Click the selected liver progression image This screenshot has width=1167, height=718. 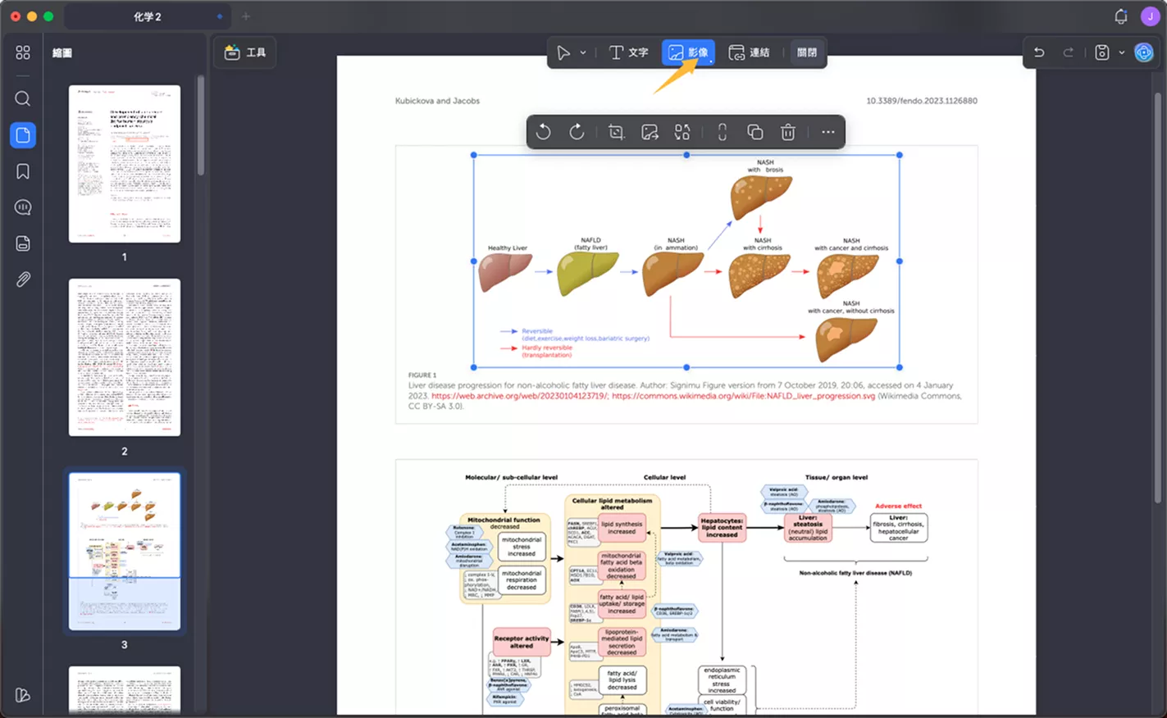(686, 261)
